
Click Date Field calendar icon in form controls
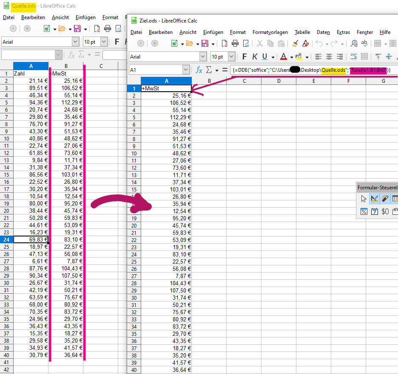coord(374,211)
